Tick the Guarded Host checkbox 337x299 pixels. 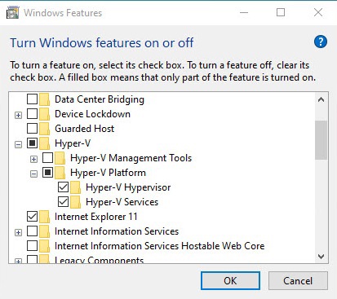[32, 129]
